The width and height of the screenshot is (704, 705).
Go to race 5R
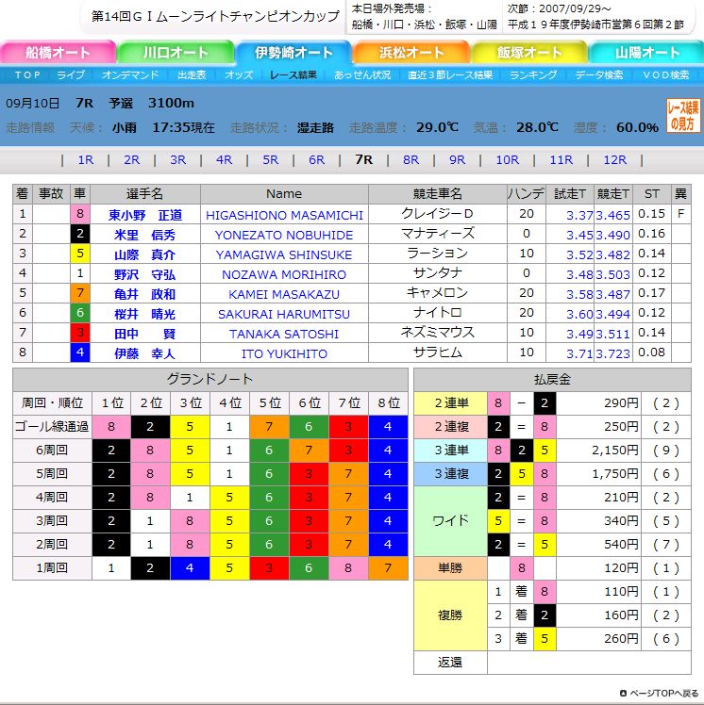tap(271, 159)
